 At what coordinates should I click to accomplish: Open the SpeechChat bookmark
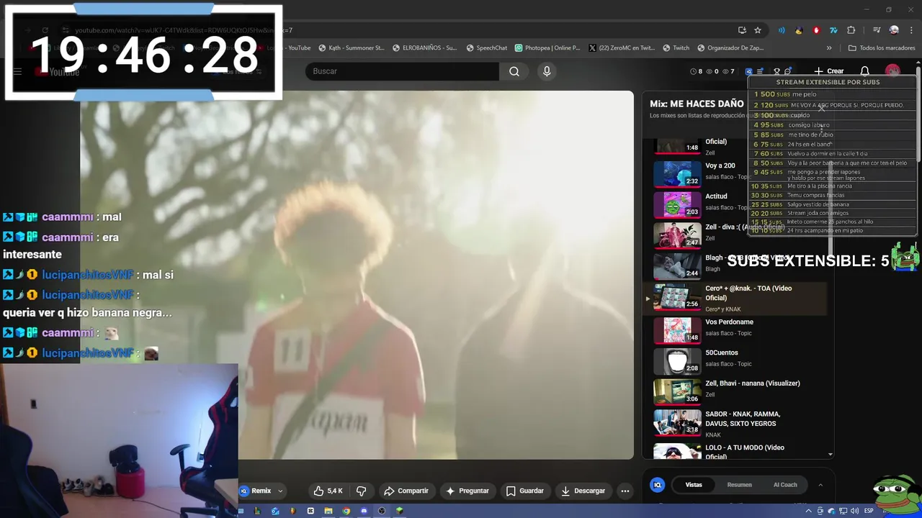(x=487, y=48)
